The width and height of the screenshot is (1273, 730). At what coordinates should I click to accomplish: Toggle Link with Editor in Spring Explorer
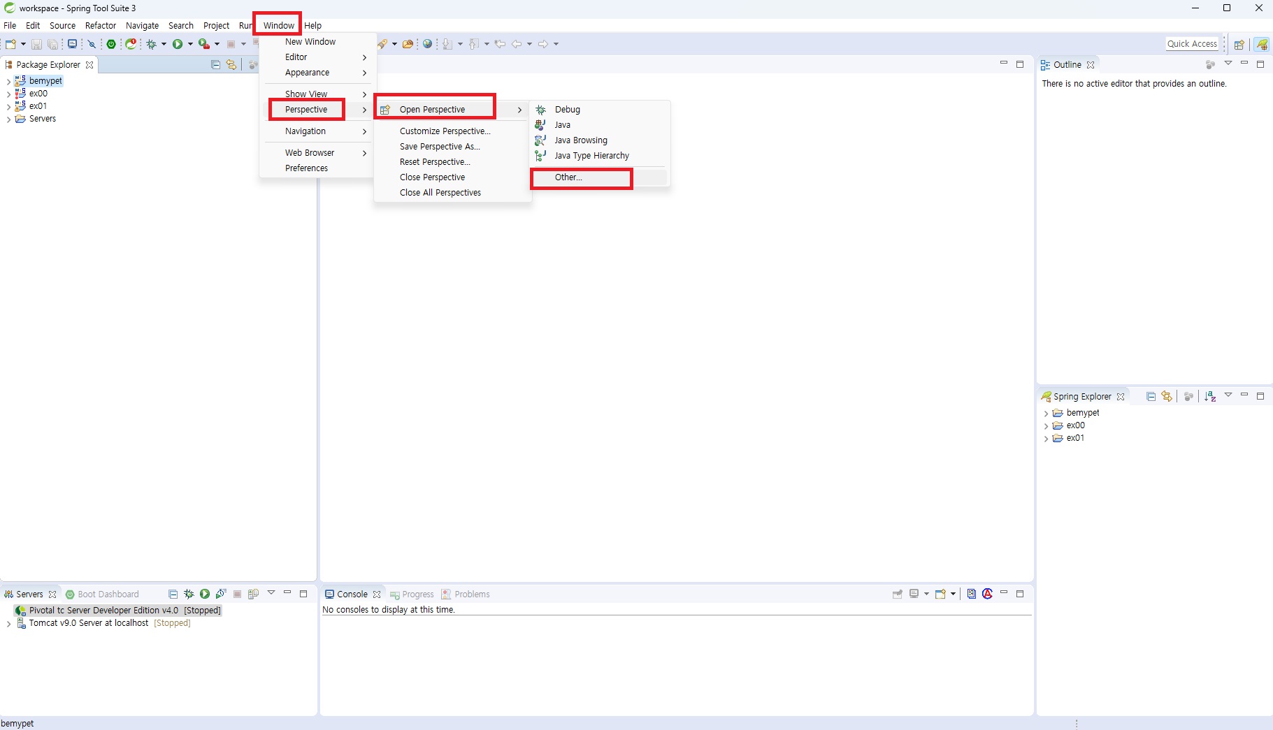click(x=1167, y=396)
